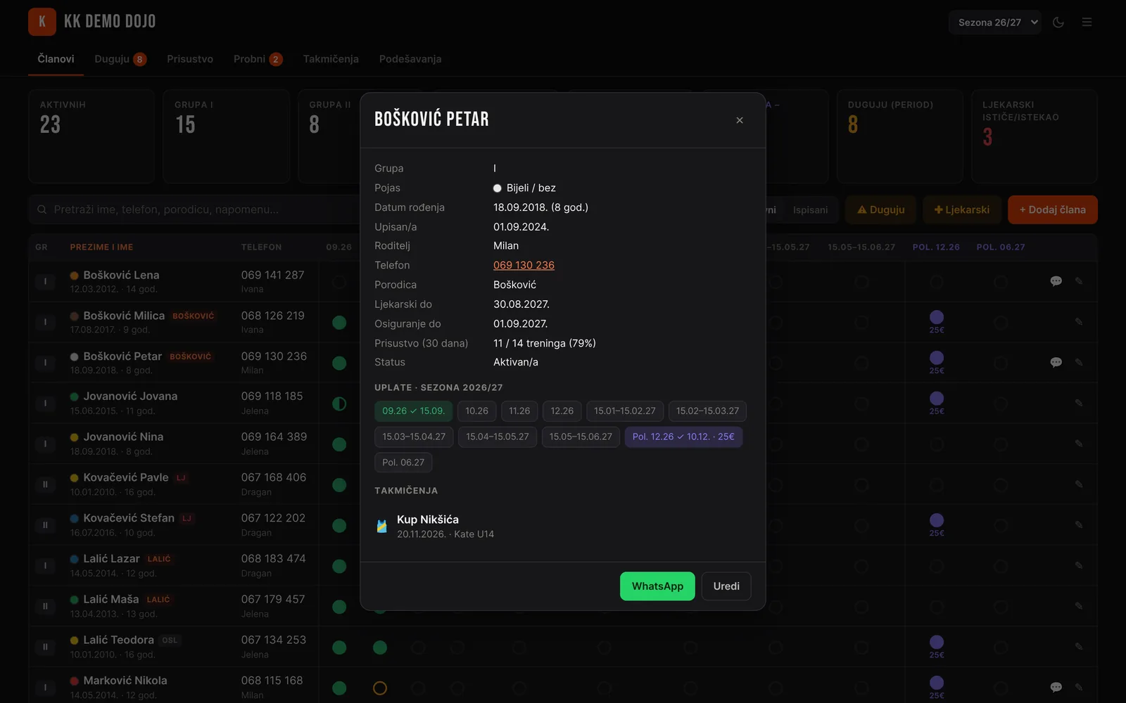Open message icon for Bošković Lena
1126x703 pixels.
[1056, 281]
